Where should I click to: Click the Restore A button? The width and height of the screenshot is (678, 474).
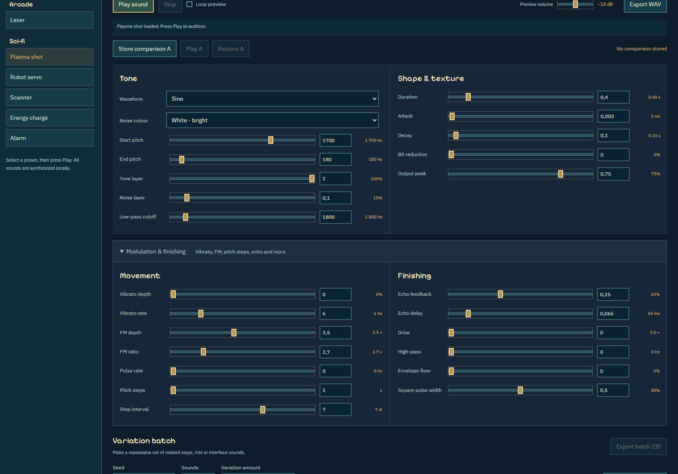(231, 49)
